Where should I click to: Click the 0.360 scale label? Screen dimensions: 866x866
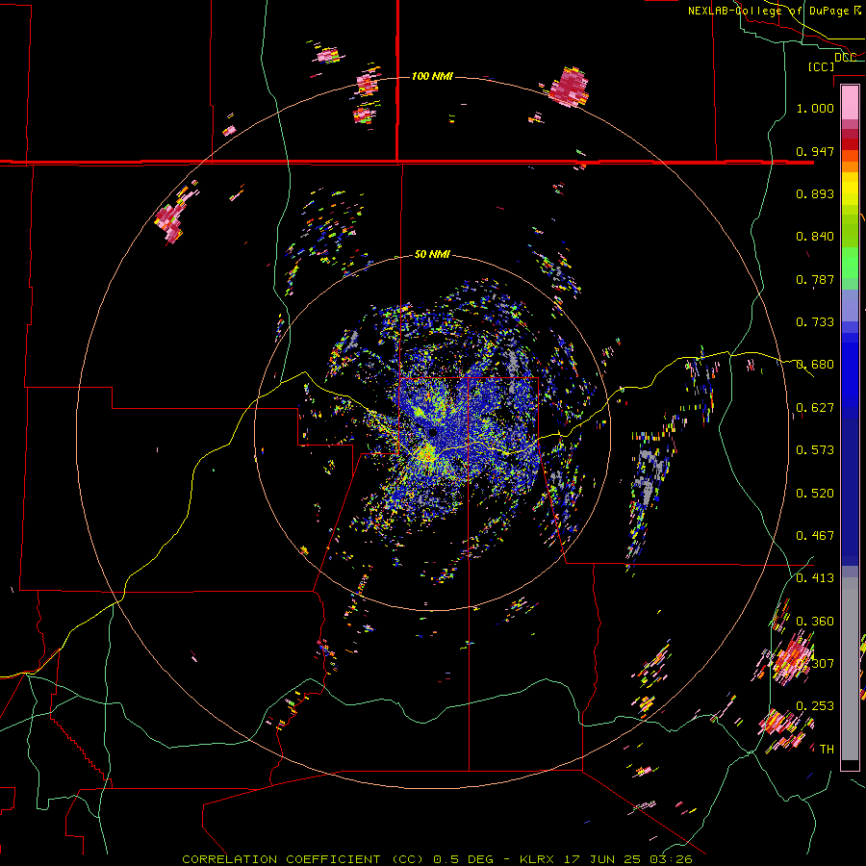coord(815,622)
